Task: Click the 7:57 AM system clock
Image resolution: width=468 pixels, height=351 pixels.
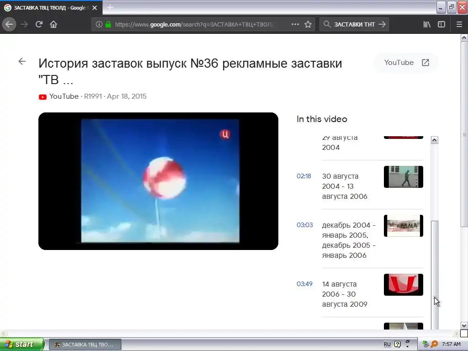Action: 451,344
